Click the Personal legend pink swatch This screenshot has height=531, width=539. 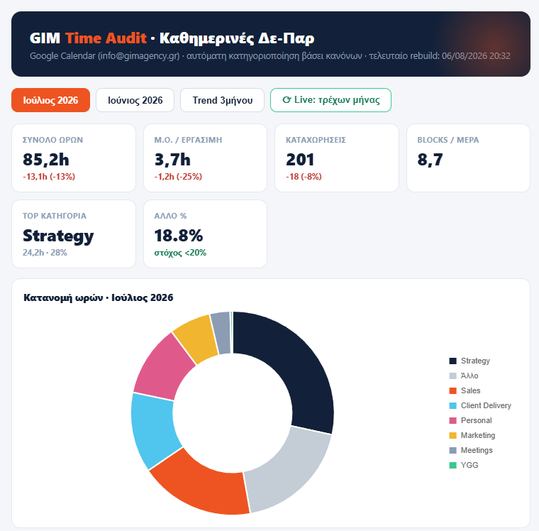(x=452, y=420)
